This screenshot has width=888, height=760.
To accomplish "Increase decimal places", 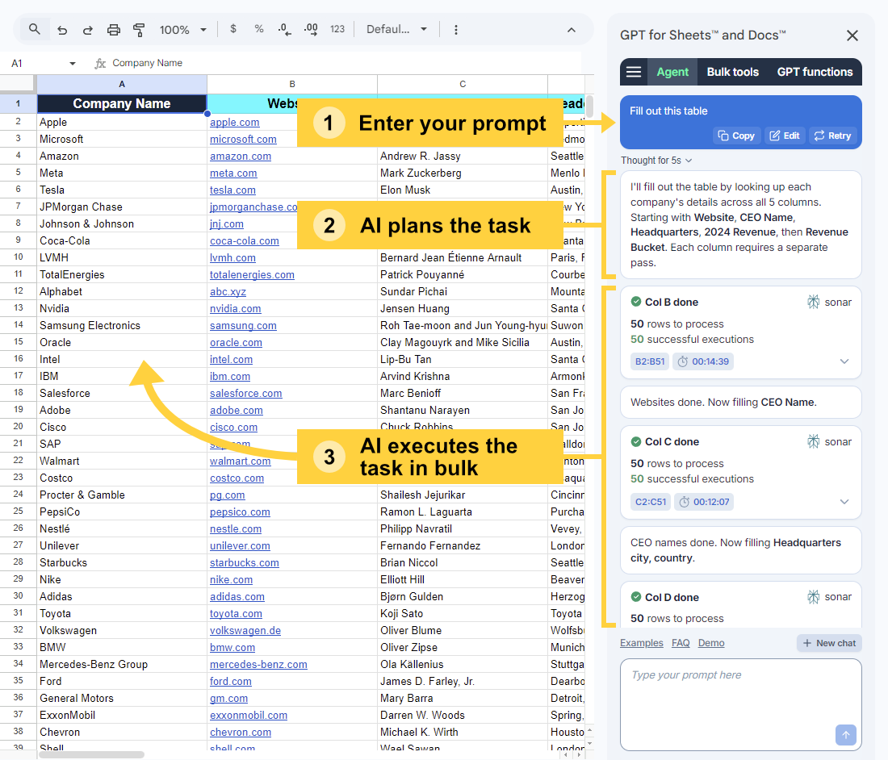I will click(x=311, y=29).
